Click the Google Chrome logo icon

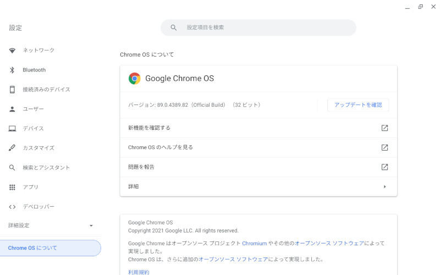pos(134,79)
